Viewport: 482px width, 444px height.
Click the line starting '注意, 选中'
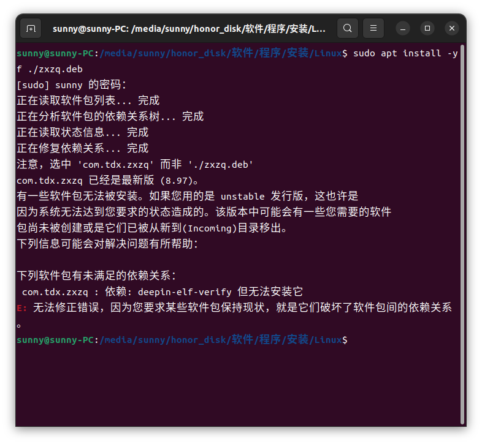pos(135,165)
